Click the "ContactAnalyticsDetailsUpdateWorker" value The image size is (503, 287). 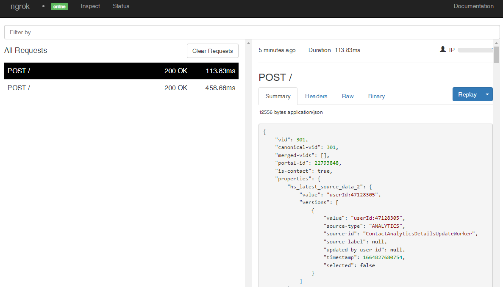click(419, 234)
